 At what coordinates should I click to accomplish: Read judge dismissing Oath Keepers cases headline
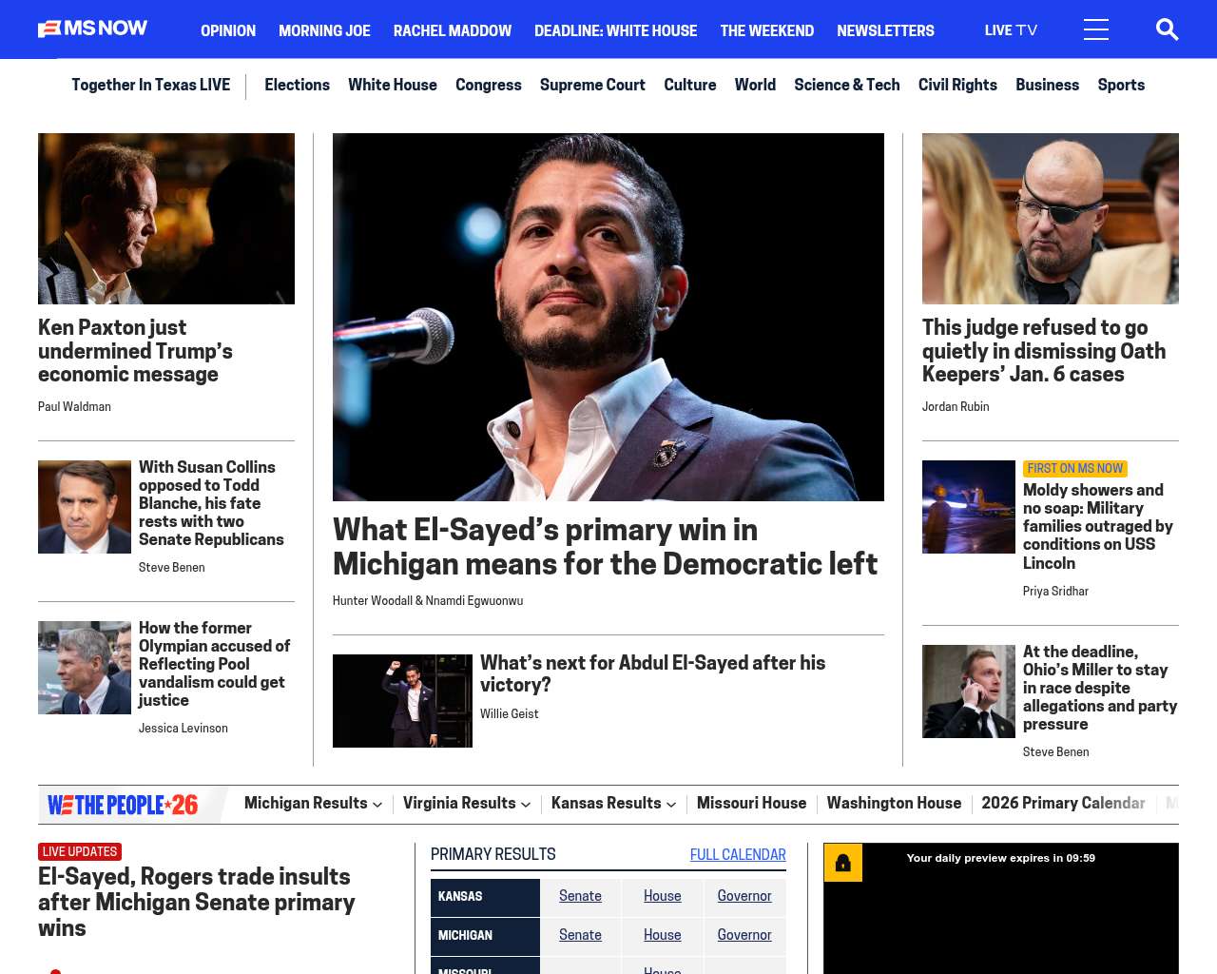pos(1044,351)
